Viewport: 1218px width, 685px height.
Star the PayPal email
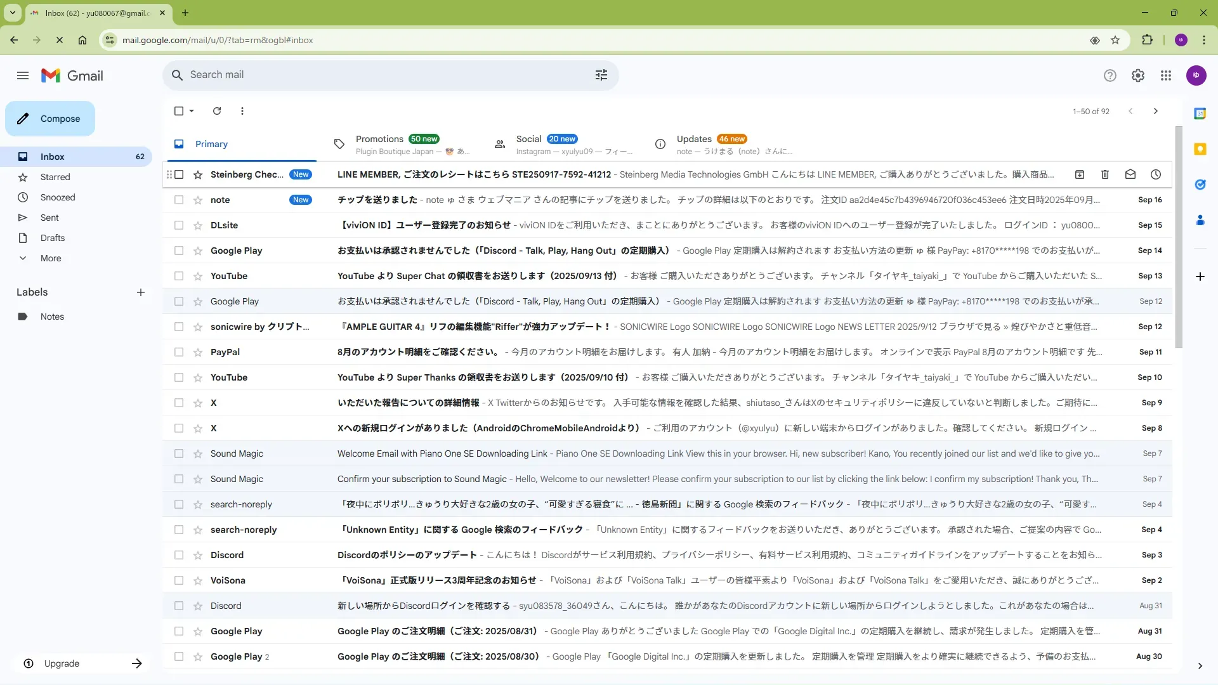coord(198,352)
